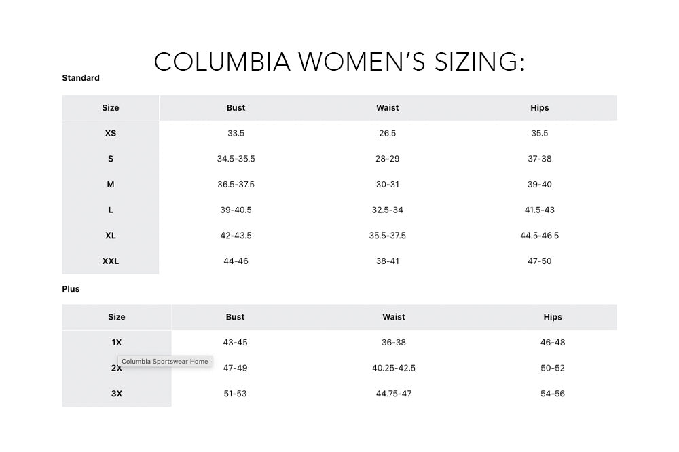
Task: Click the XS size row label
Action: click(111, 134)
